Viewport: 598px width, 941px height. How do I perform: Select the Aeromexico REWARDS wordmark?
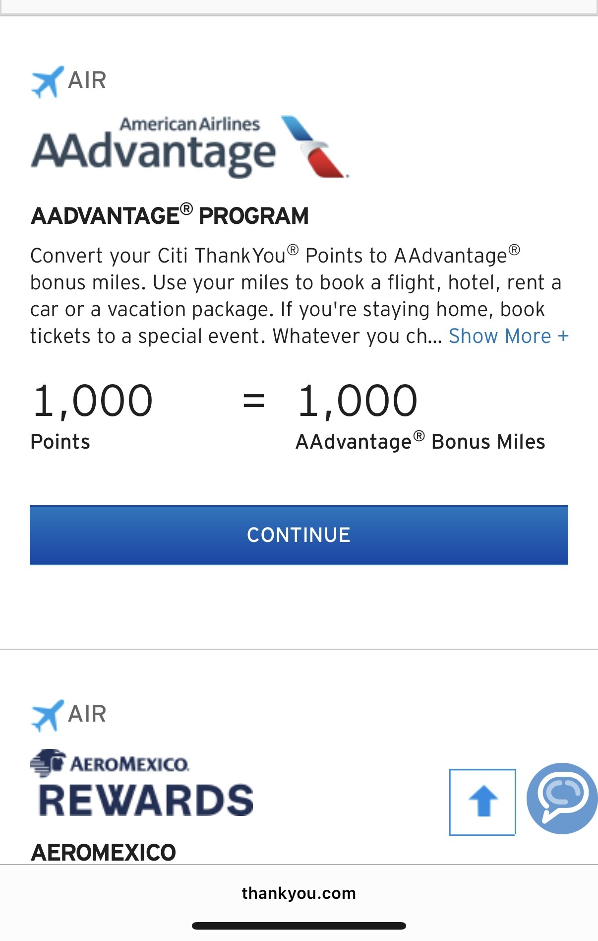tap(146, 800)
